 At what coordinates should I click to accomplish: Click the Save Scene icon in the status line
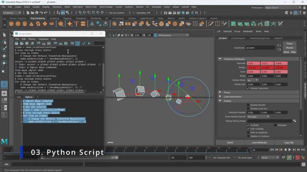pyautogui.click(x=37, y=13)
